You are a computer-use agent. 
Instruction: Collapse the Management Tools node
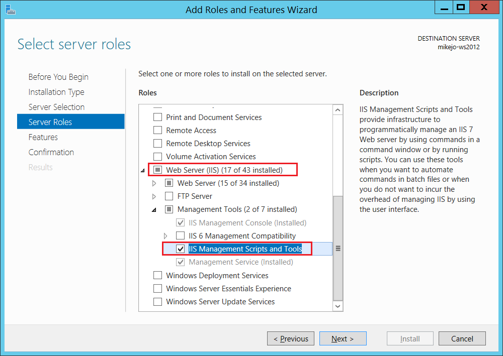[153, 209]
